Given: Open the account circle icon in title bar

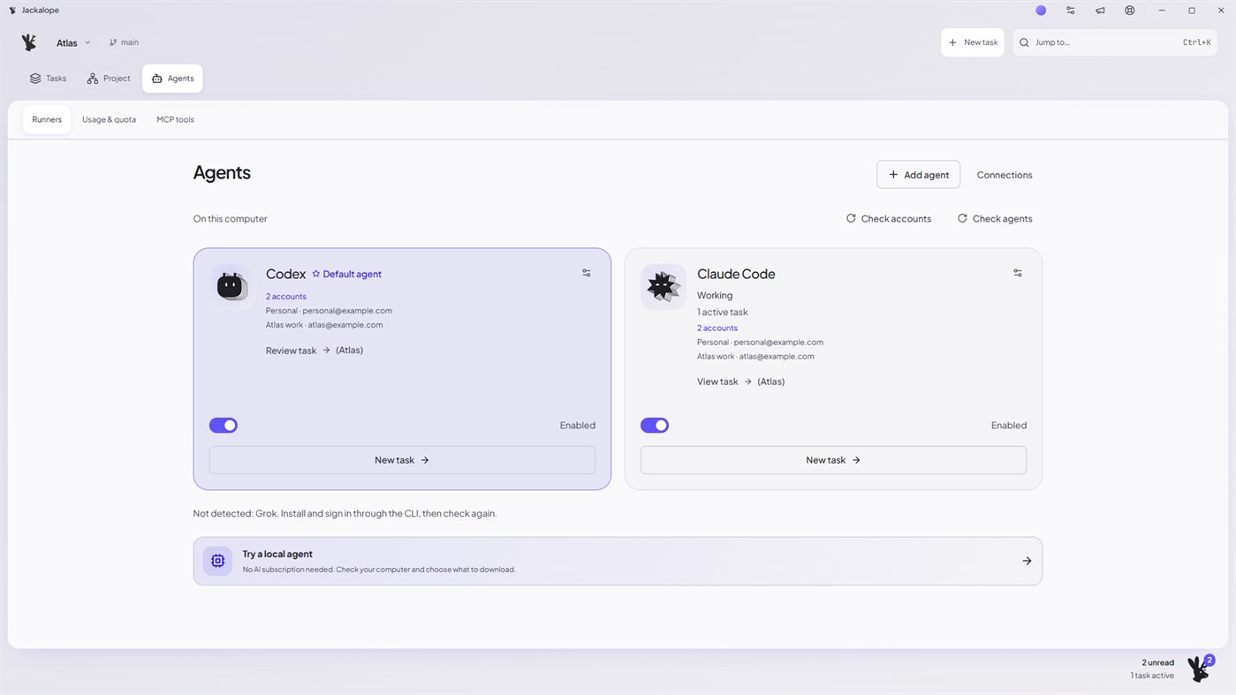Looking at the screenshot, I should coord(1130,11).
